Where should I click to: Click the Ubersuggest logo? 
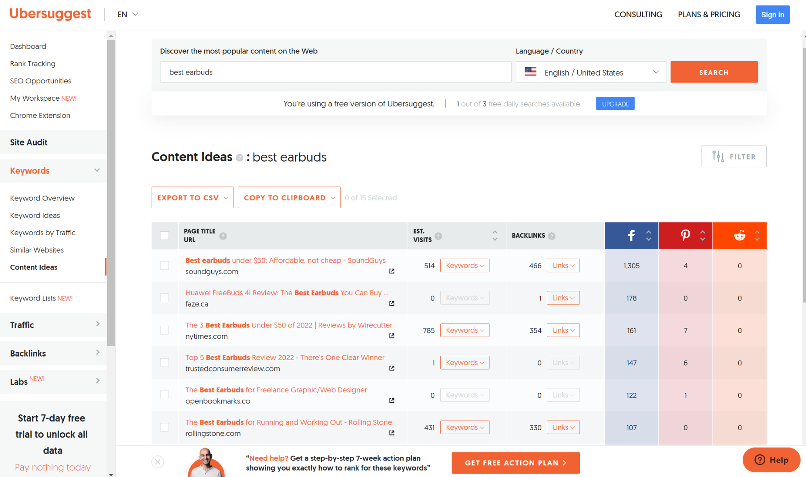(50, 14)
